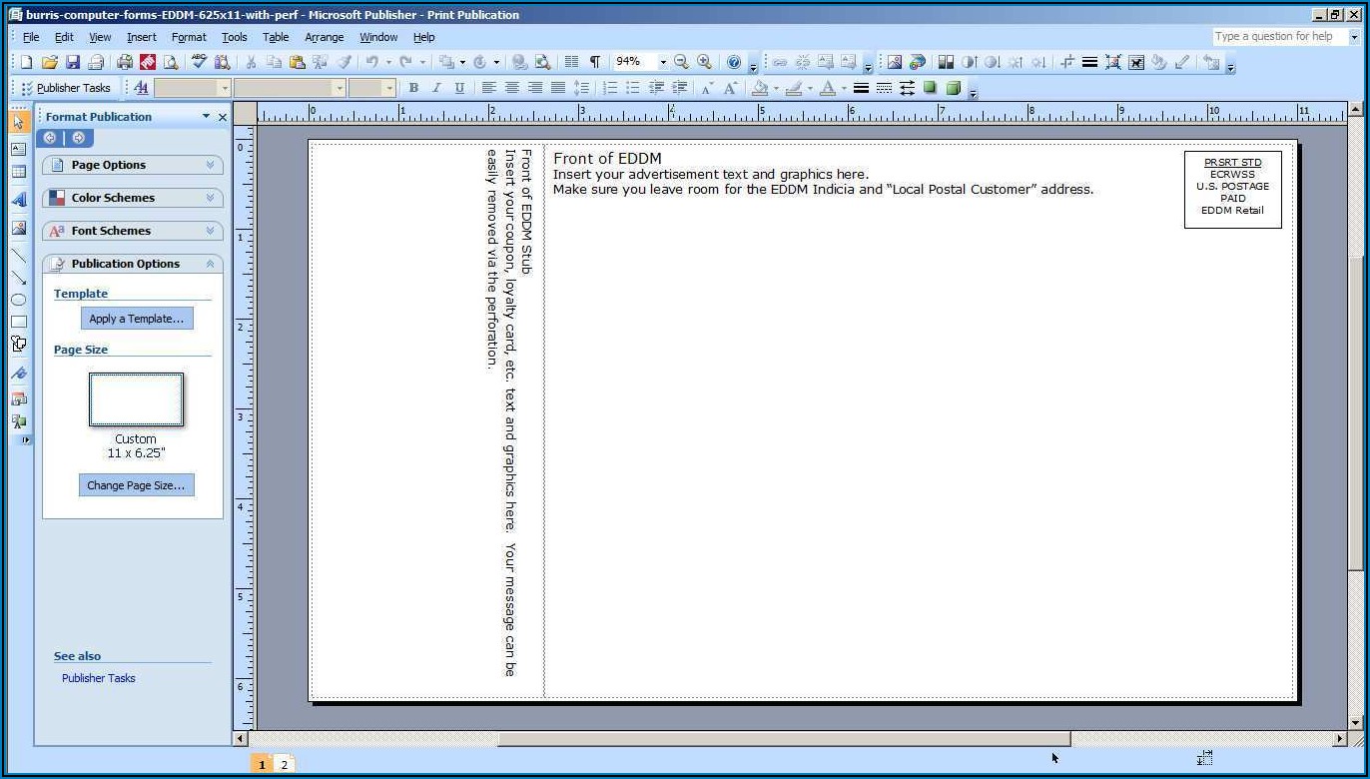The width and height of the screenshot is (1370, 779).
Task: Select the Text Box tool
Action: pyautogui.click(x=18, y=148)
